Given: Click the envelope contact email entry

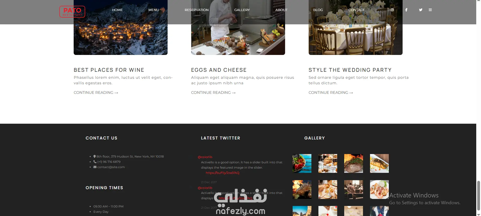Looking at the screenshot, I should coord(109,167).
